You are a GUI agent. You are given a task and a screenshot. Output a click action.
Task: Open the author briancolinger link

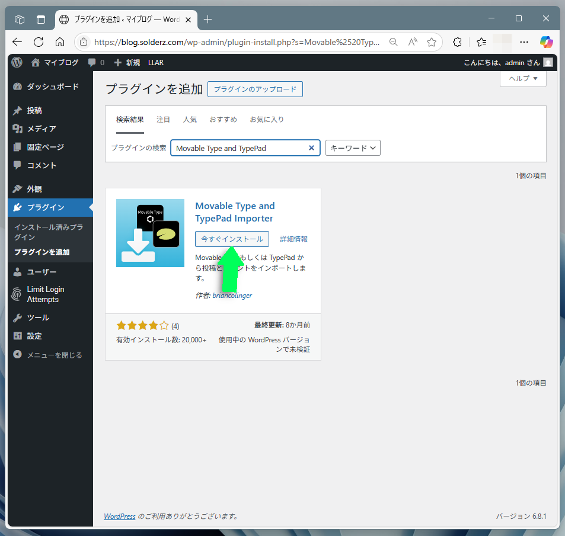(x=232, y=295)
